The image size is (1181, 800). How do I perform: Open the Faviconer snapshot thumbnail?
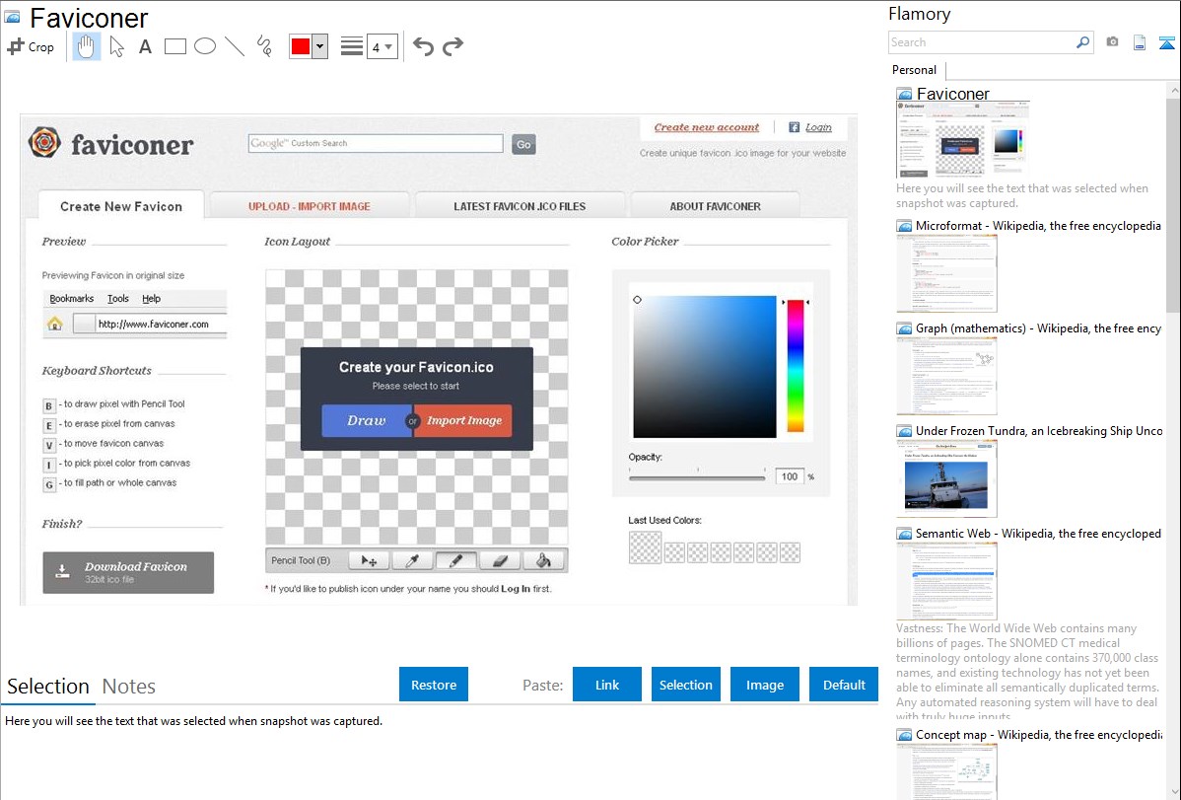(962, 139)
